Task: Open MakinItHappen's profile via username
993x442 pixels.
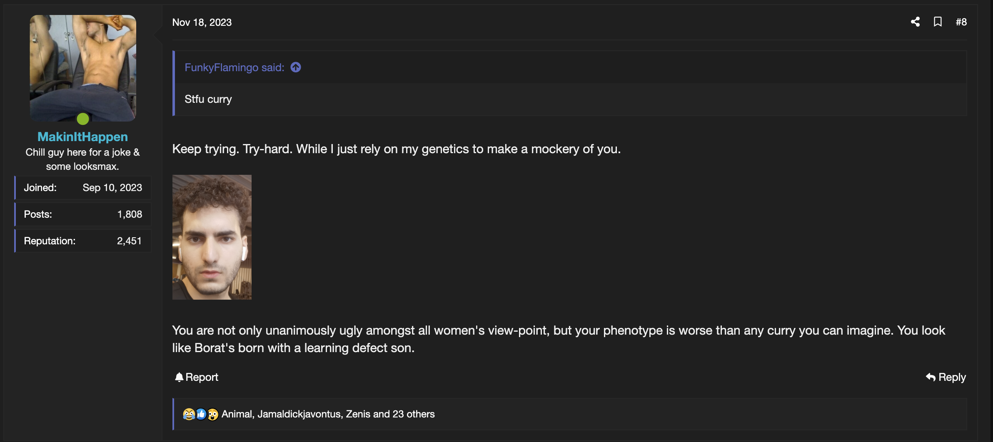Action: 82,137
